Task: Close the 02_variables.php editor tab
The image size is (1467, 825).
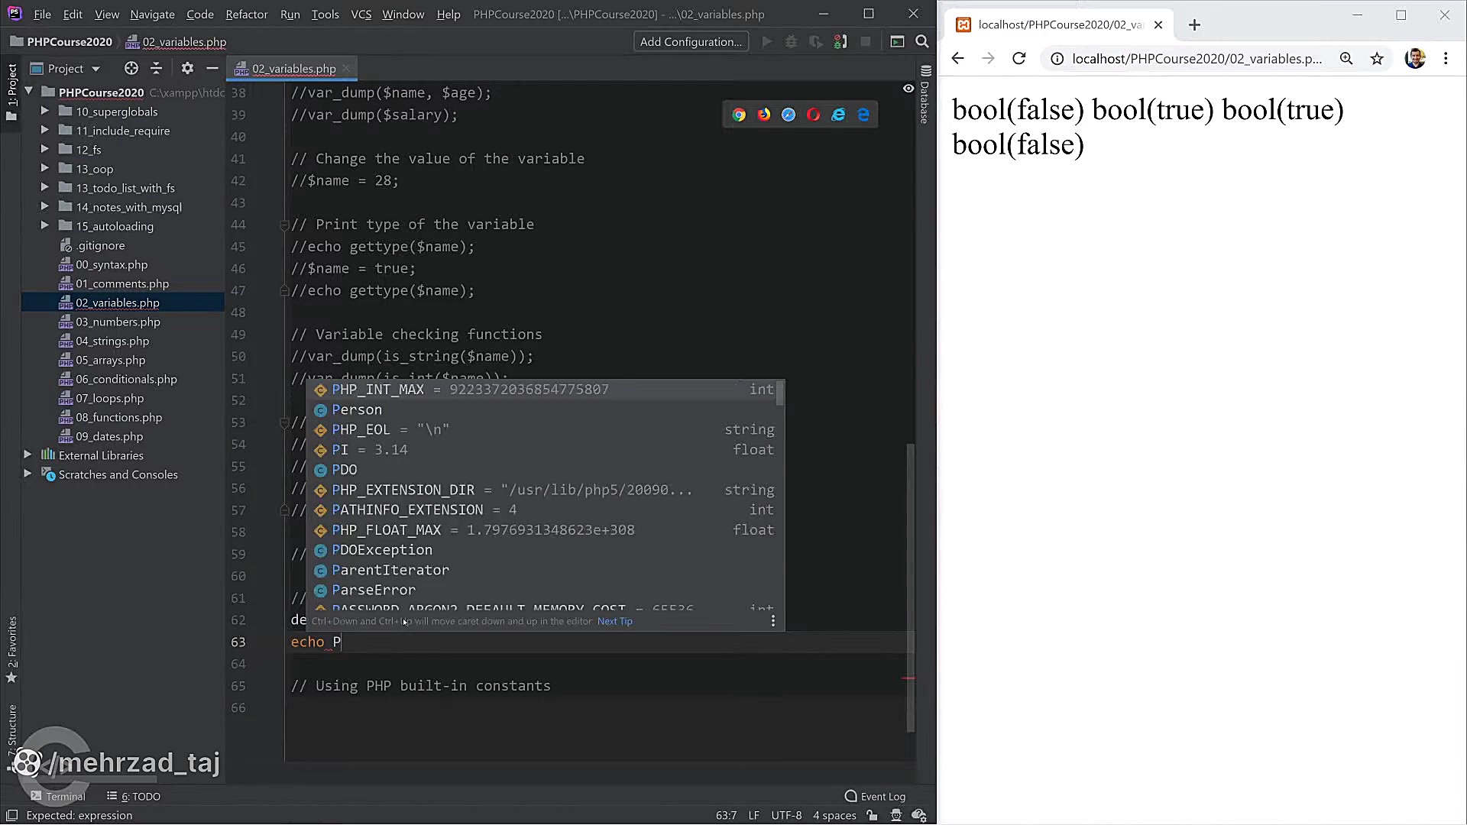Action: click(346, 68)
